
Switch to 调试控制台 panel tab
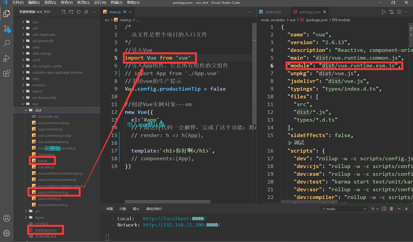[x=154, y=209]
